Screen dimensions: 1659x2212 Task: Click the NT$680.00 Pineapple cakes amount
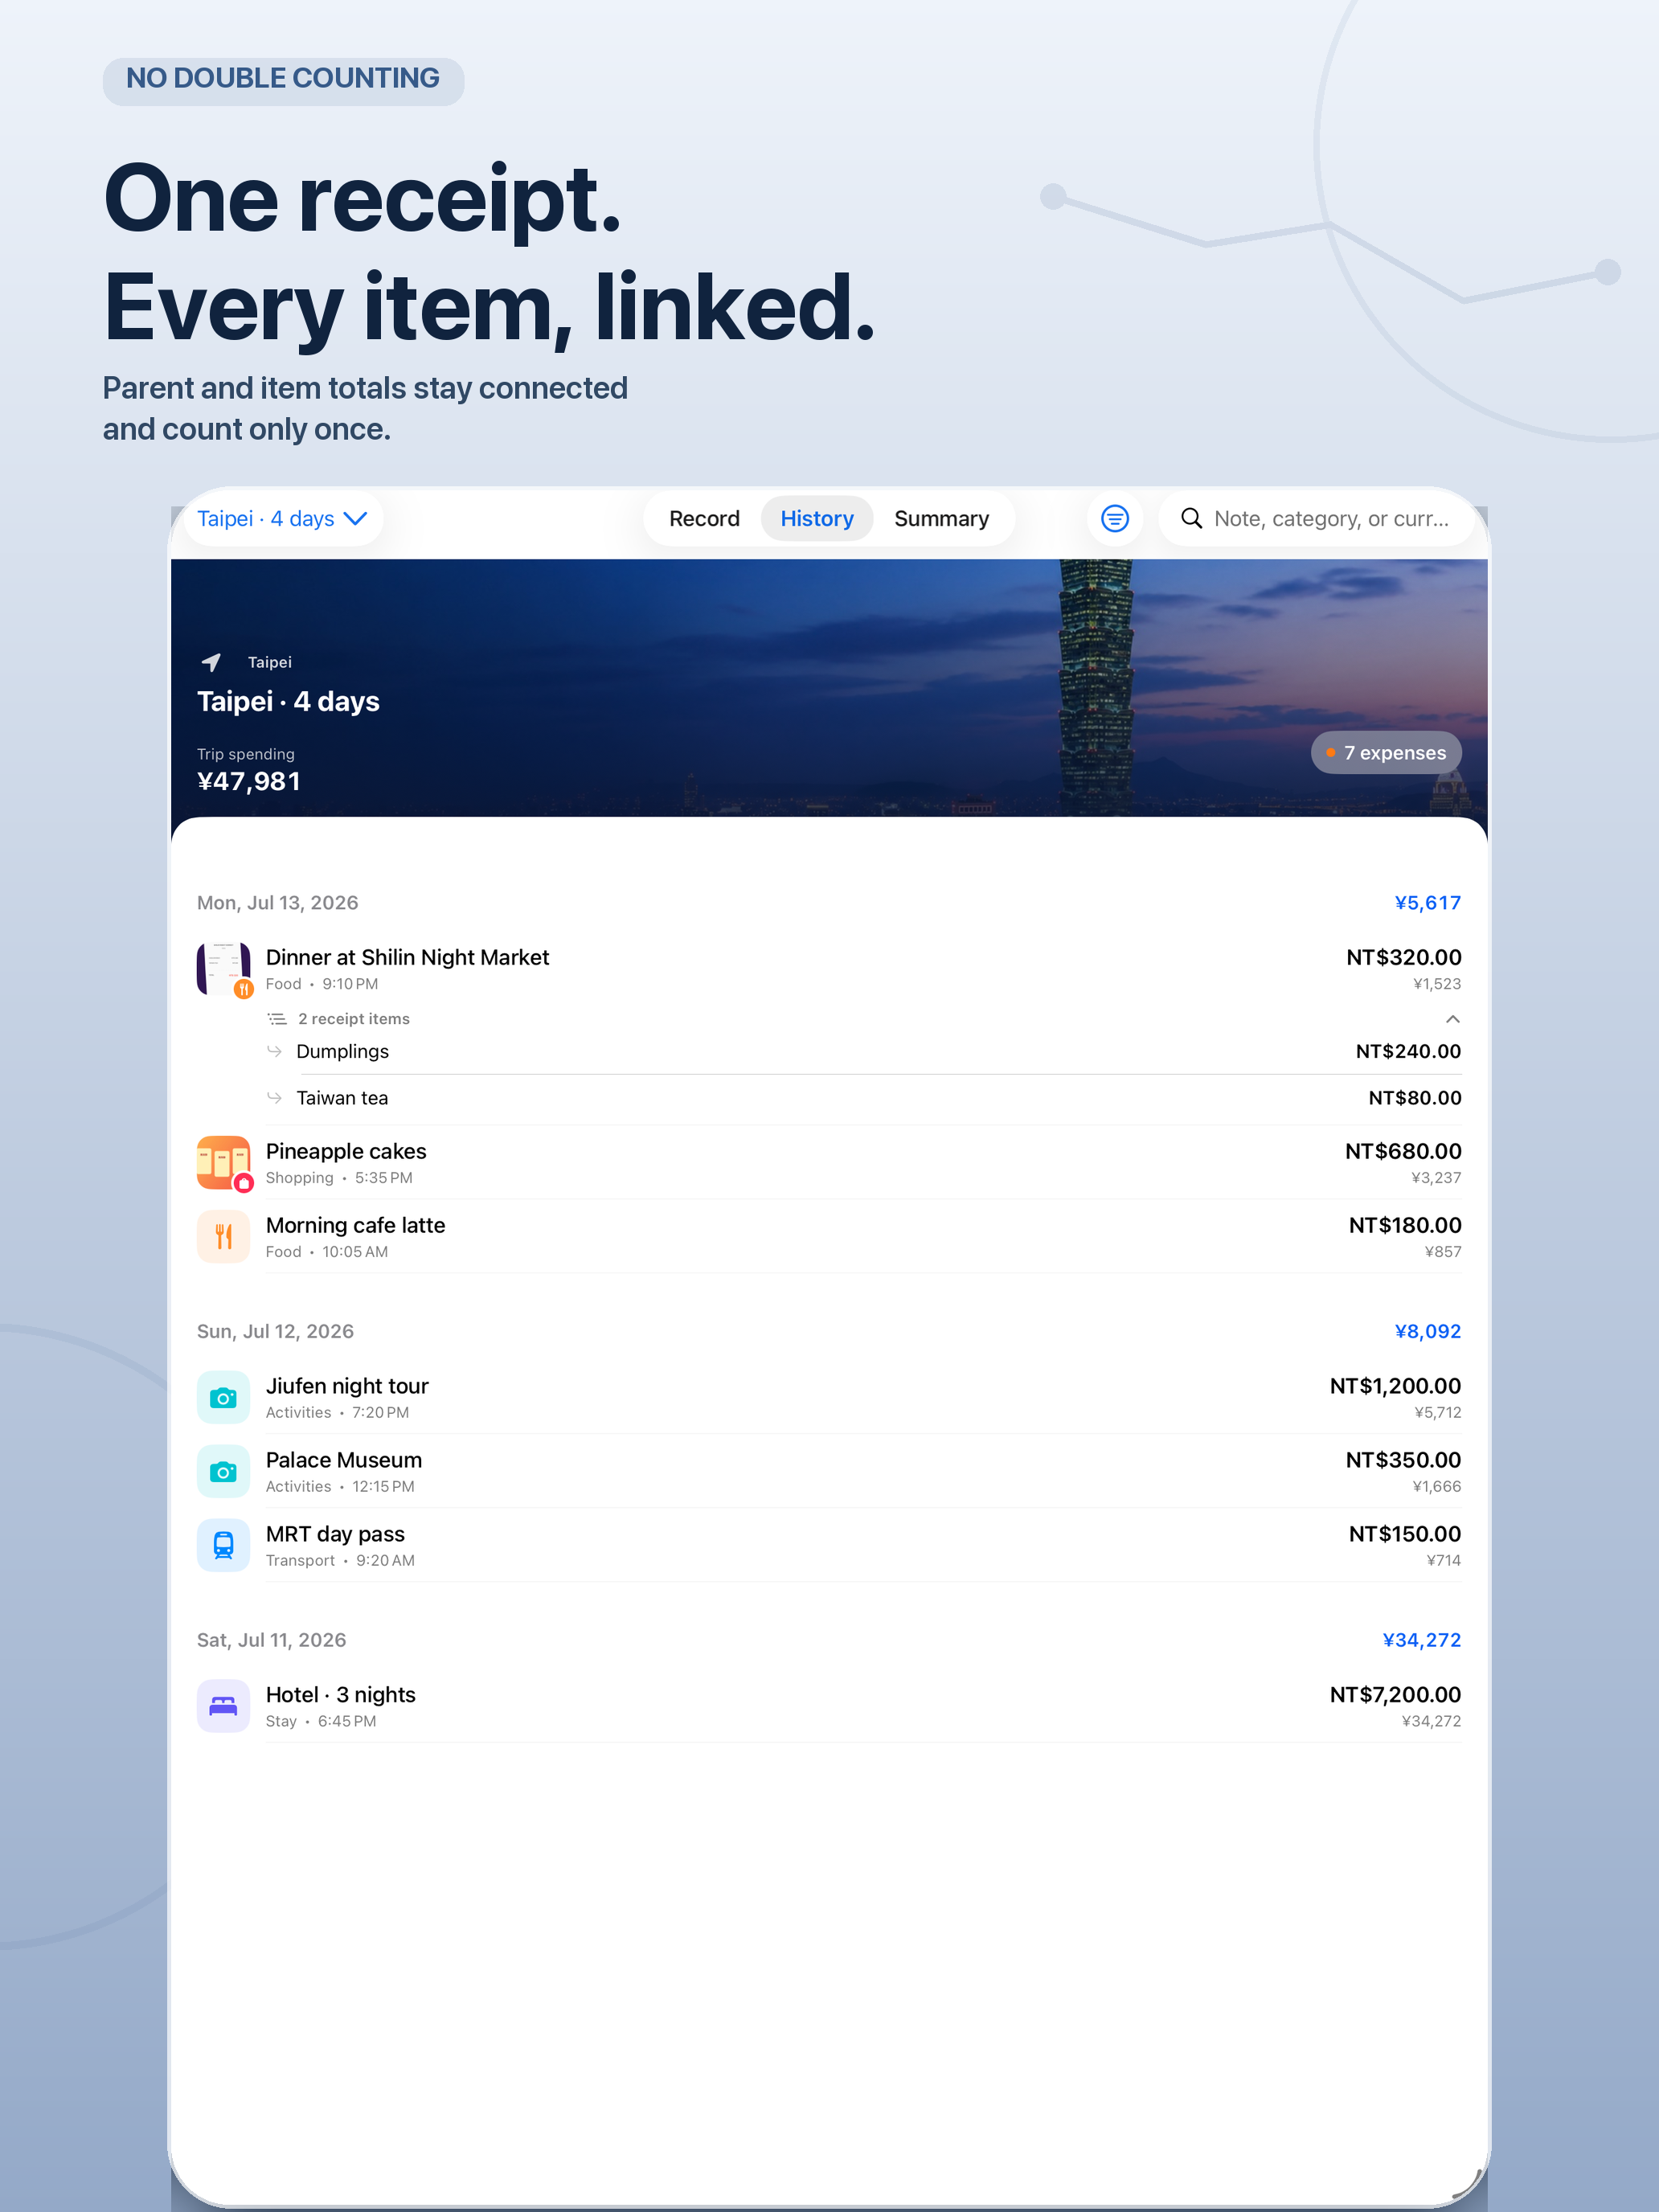point(1403,1151)
